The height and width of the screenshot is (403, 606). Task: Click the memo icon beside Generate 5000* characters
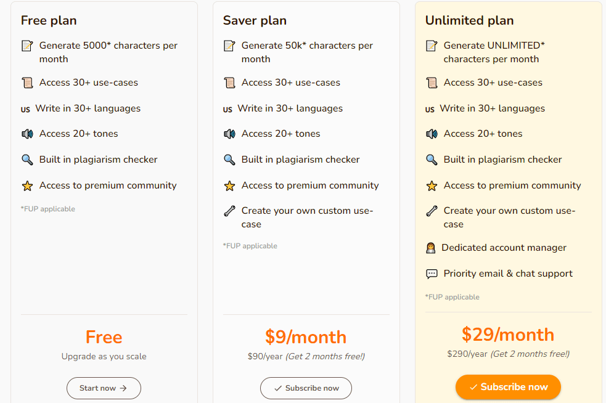27,46
